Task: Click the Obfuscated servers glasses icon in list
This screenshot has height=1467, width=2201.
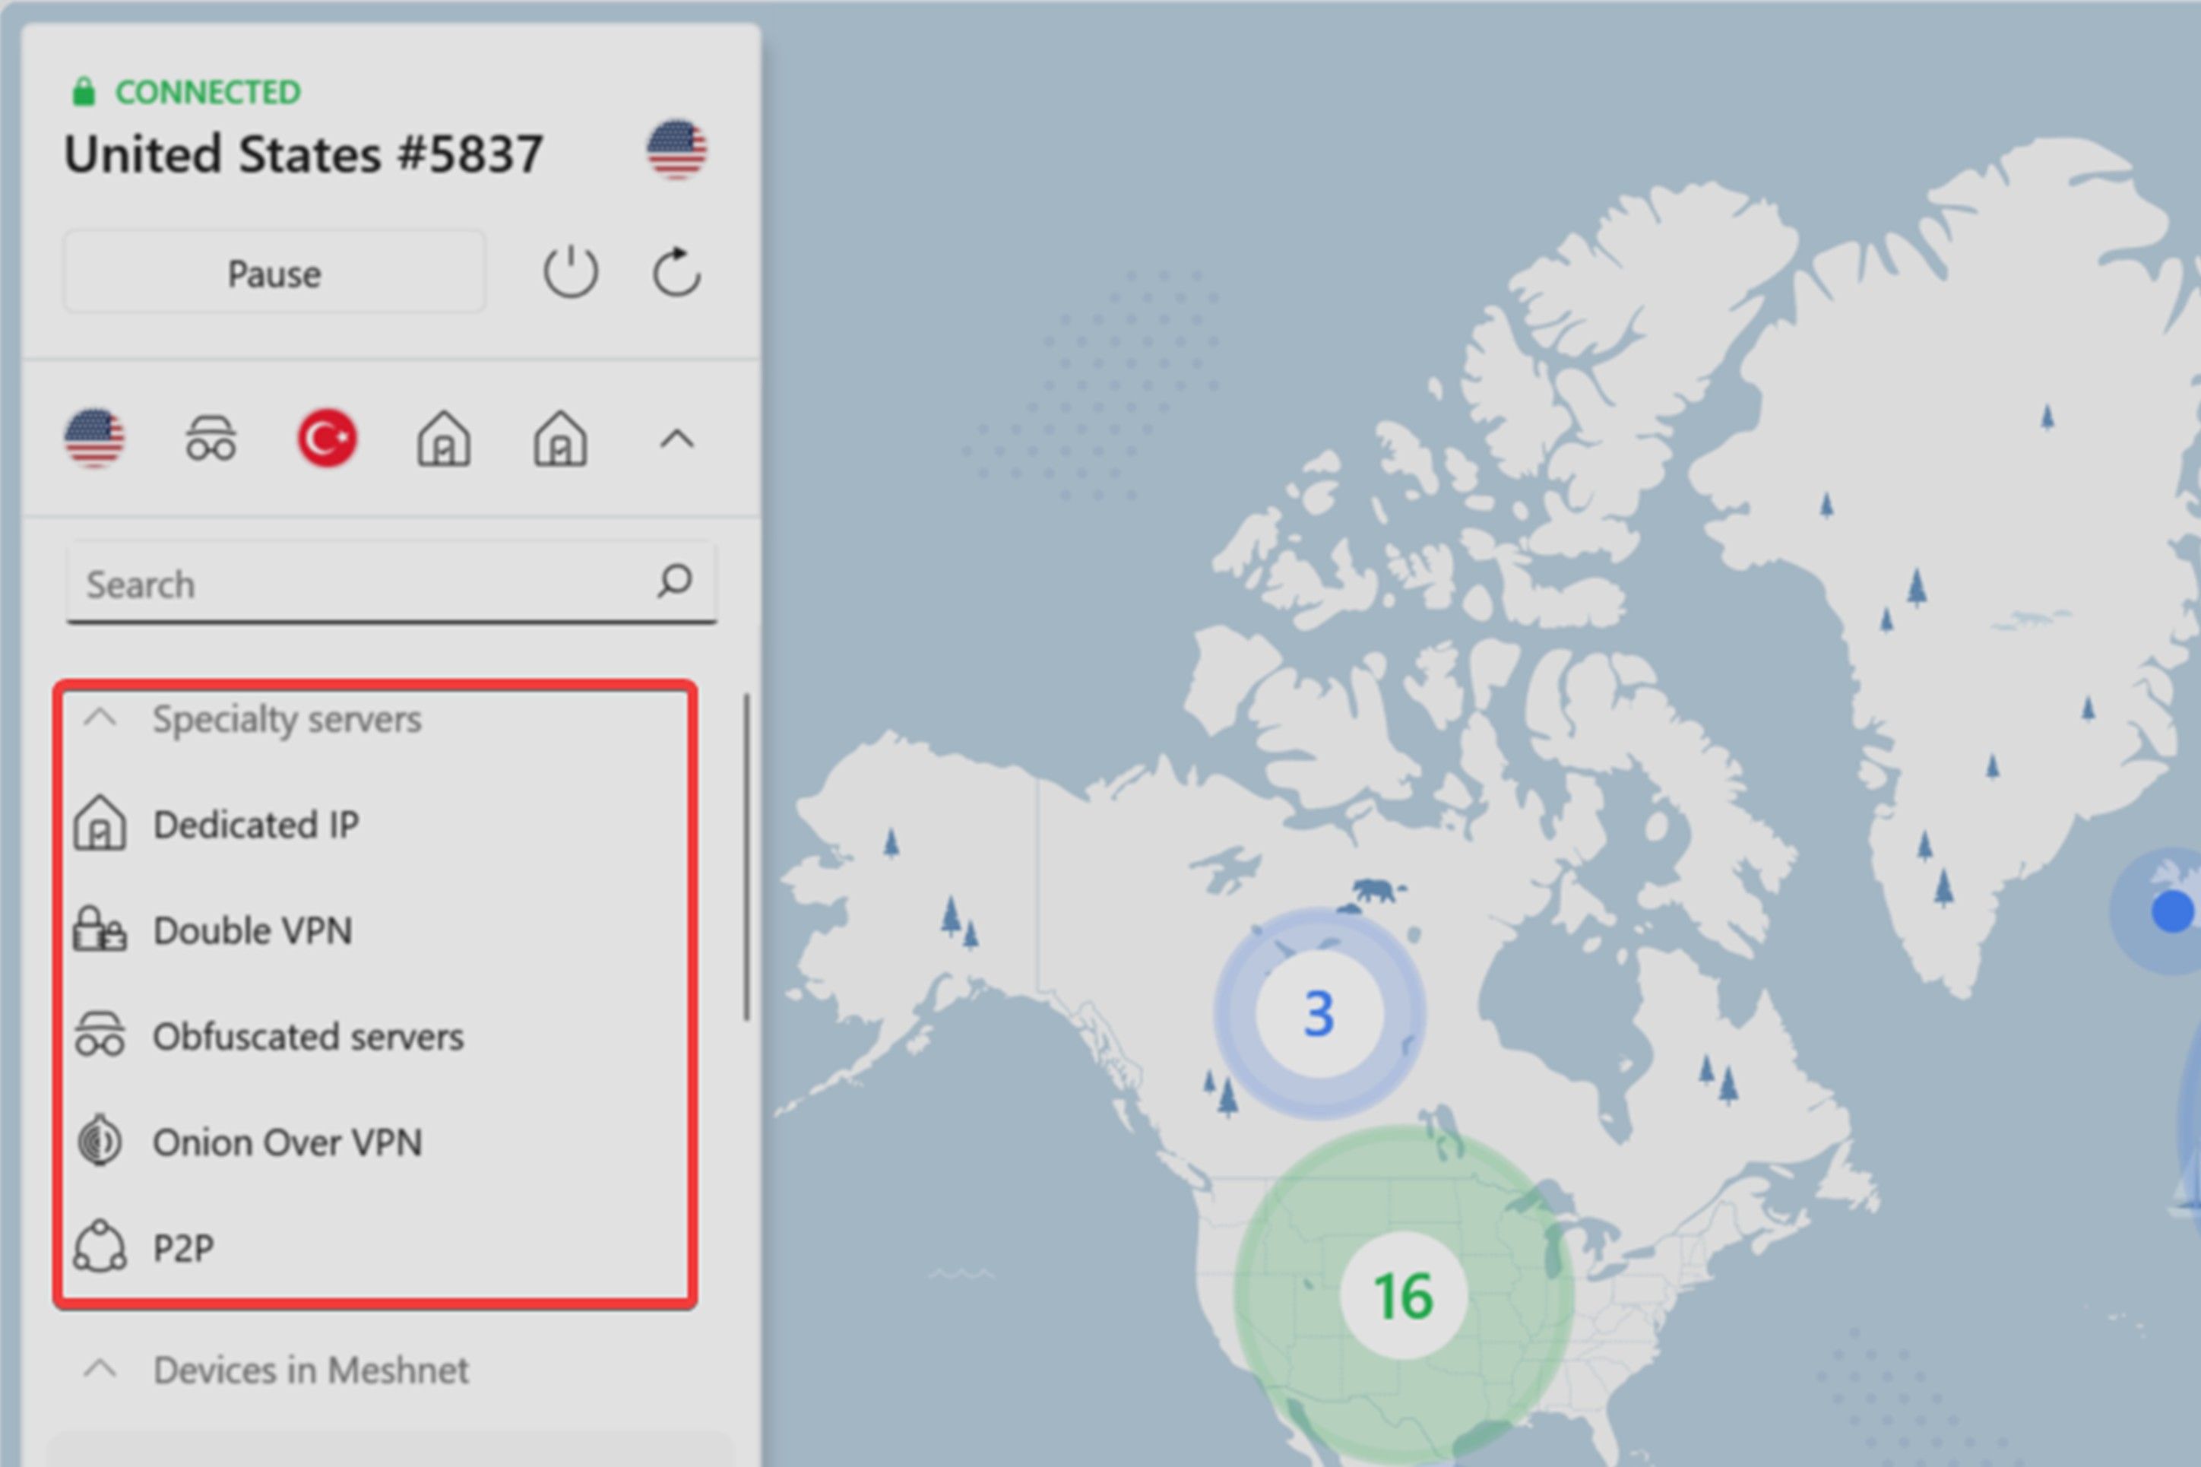Action: click(x=99, y=1034)
